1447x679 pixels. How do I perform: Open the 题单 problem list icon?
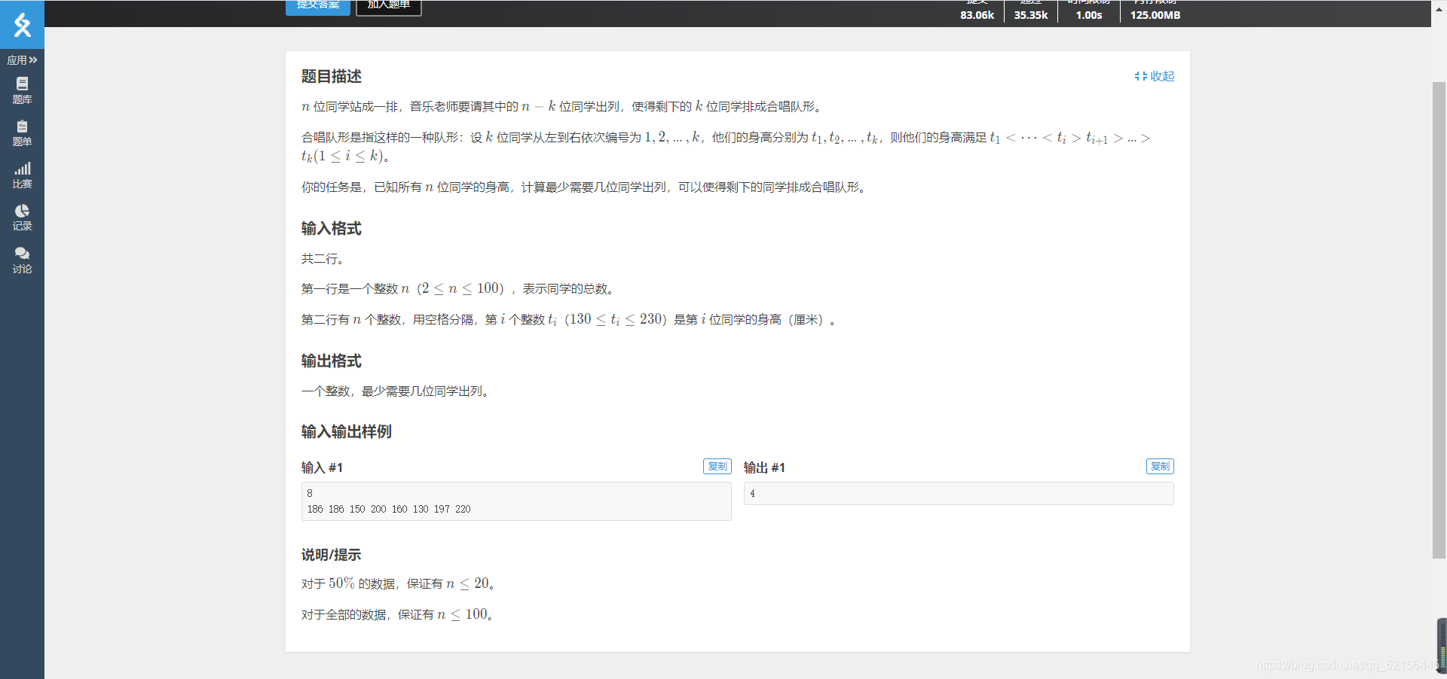22,132
